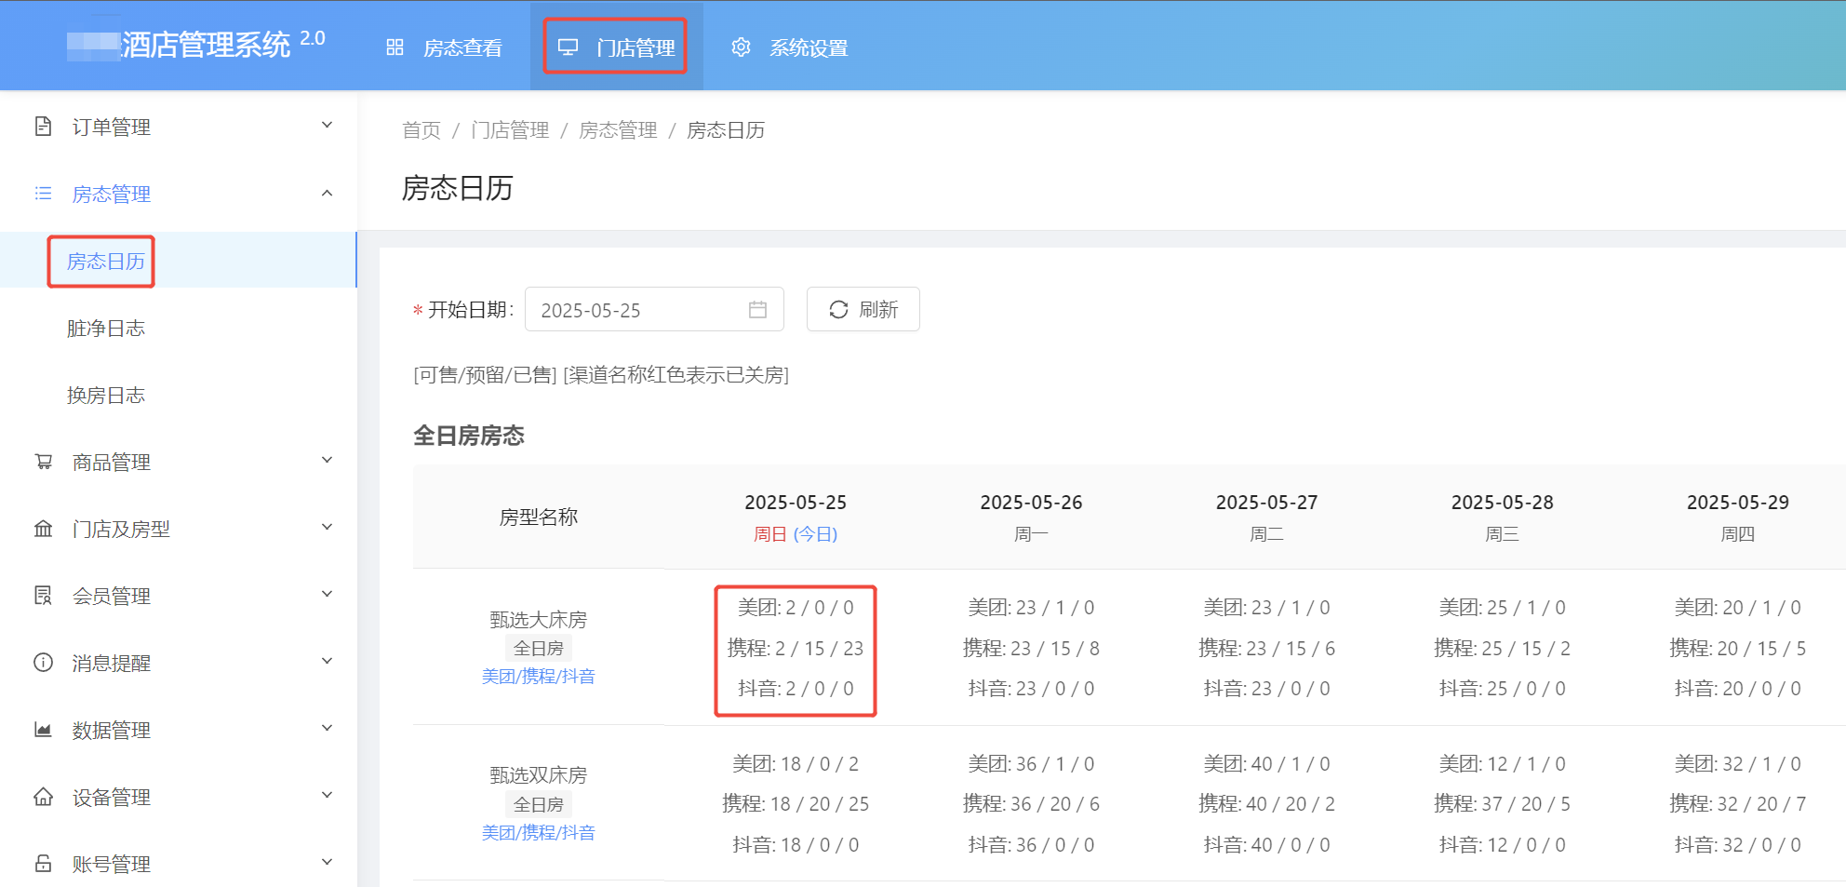Click the 甄选大床房 room type name
The height and width of the screenshot is (887, 1846).
pos(538,620)
